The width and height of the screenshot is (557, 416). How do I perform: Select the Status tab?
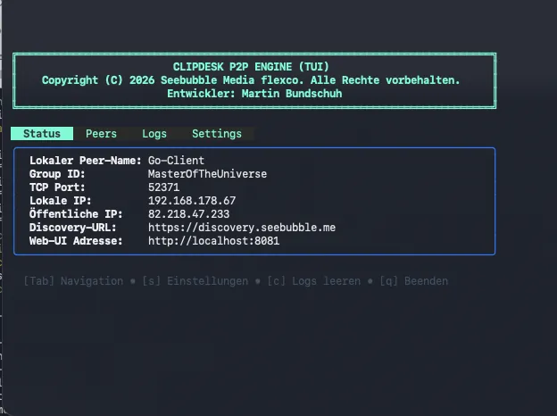[42, 134]
